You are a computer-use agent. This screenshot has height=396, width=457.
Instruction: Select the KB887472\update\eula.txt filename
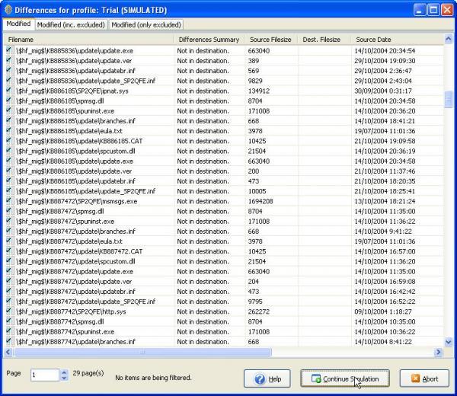coord(69,241)
